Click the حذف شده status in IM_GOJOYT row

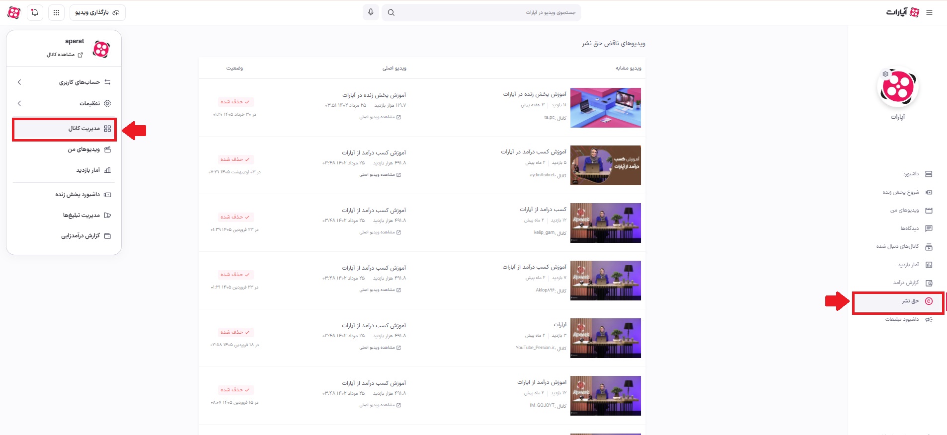pyautogui.click(x=235, y=390)
